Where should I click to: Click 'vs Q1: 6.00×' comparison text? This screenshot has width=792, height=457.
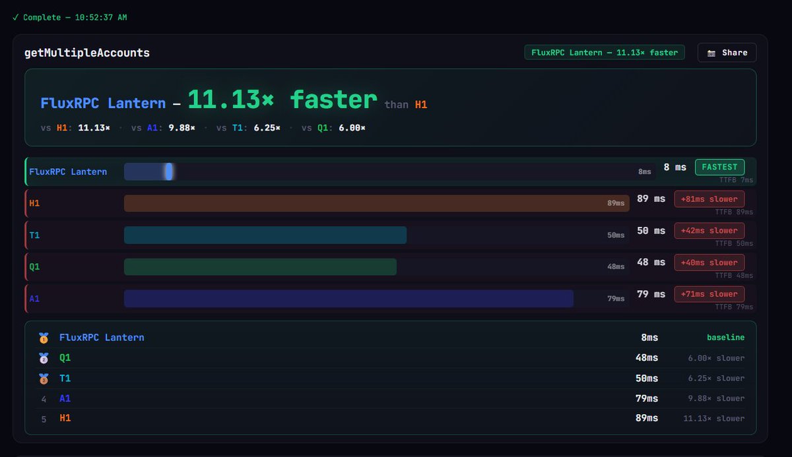[x=333, y=127]
